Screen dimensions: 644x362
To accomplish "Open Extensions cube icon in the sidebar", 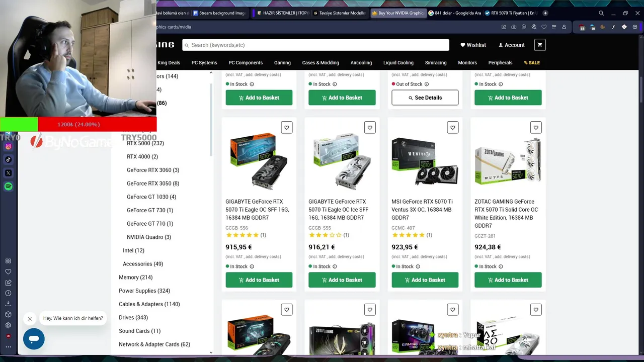I will (x=8, y=314).
